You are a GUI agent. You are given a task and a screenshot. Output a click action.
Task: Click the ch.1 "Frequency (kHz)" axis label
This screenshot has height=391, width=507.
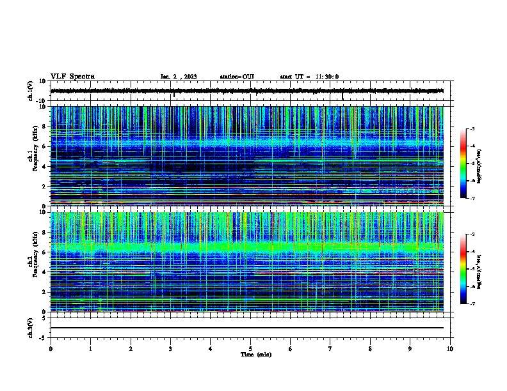coord(36,148)
